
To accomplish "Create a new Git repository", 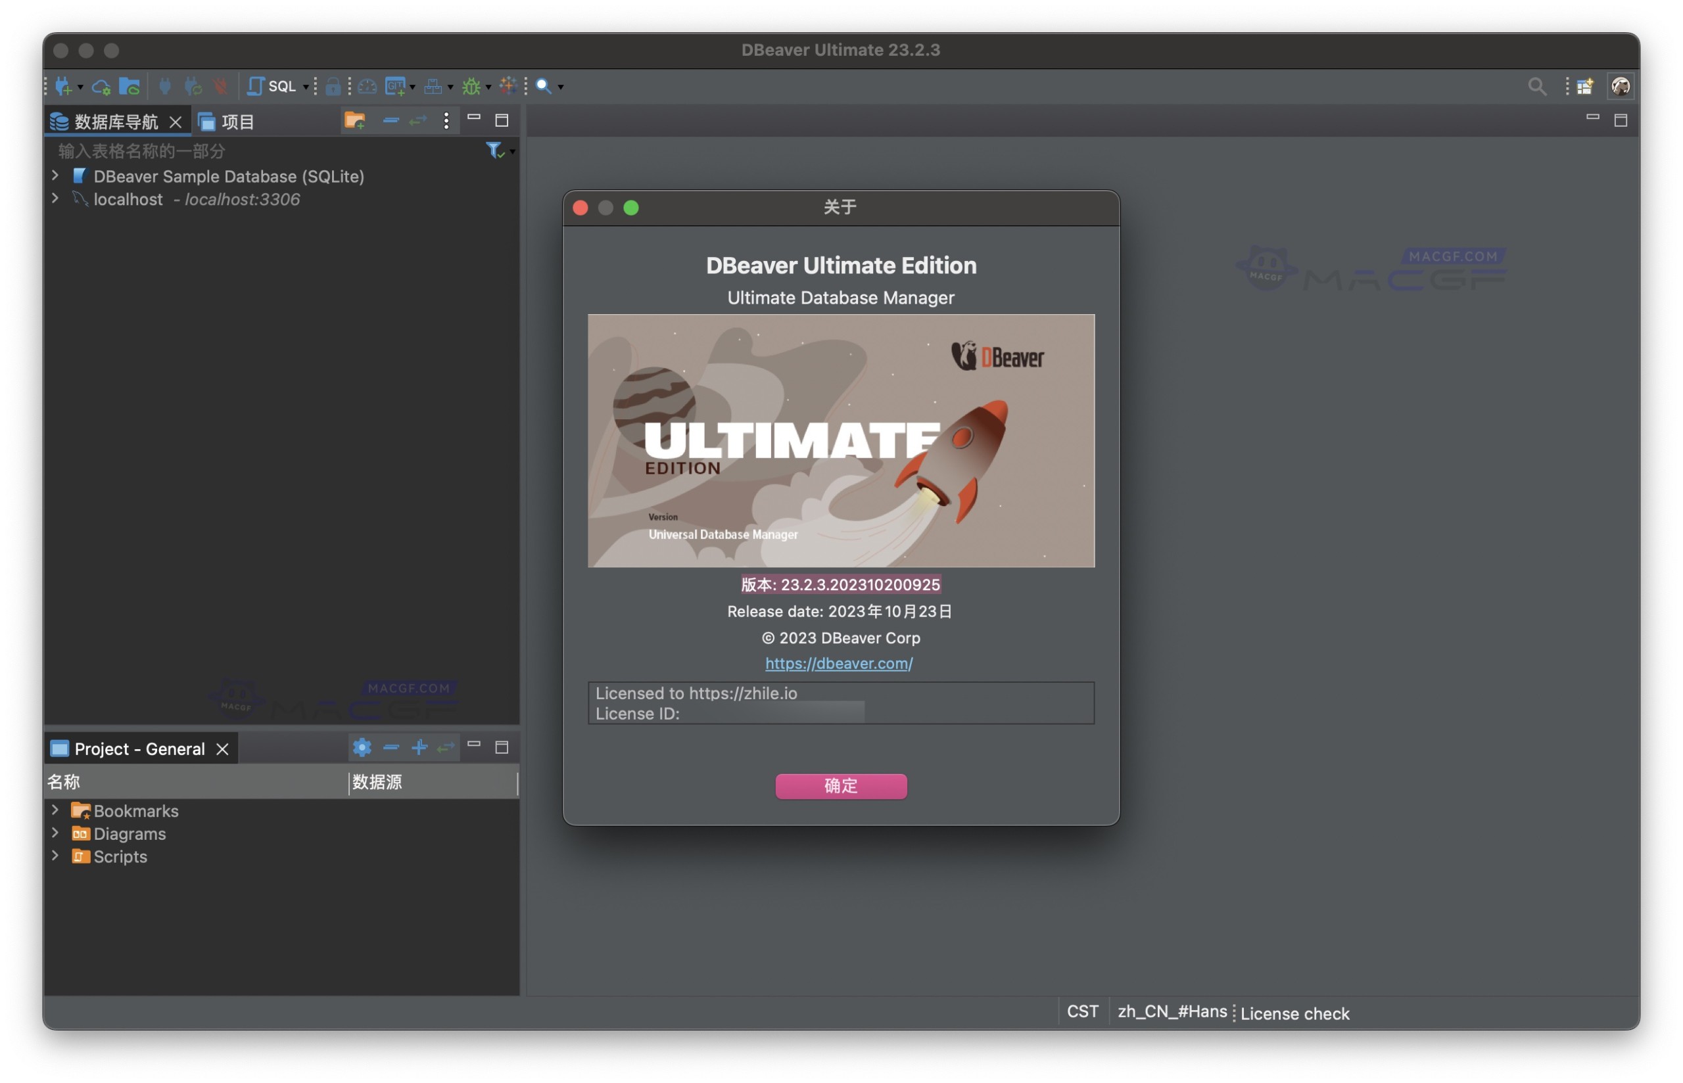I will 395,86.
